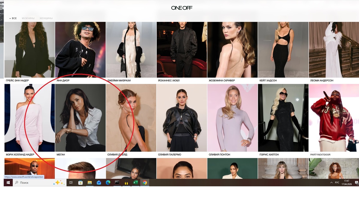
Task: Show hidden system tray icons
Action: coord(331,183)
